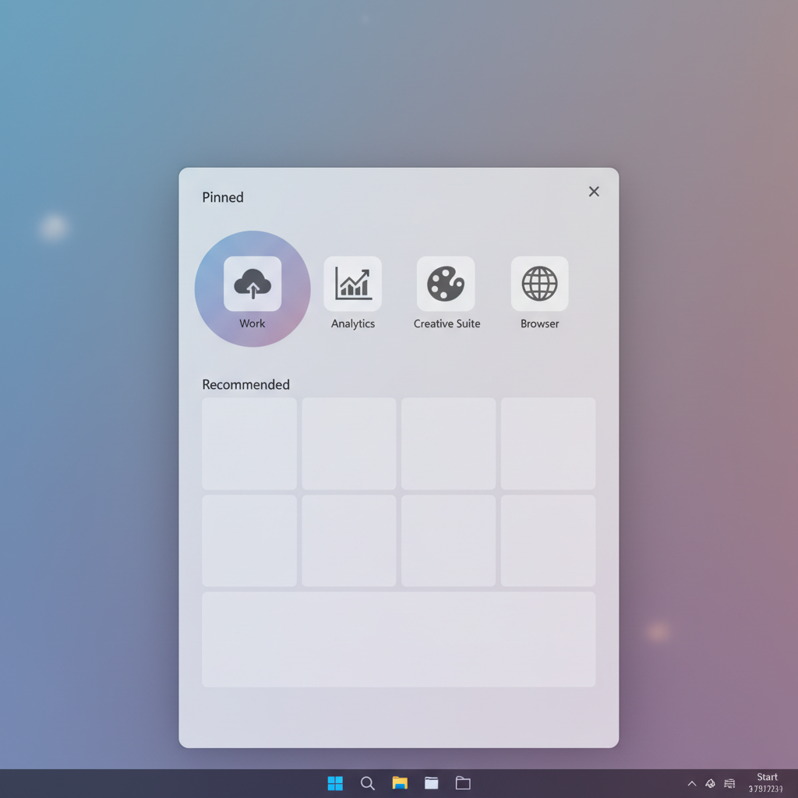Launch the Browser app
Viewport: 798px width, 798px height.
[x=539, y=283]
